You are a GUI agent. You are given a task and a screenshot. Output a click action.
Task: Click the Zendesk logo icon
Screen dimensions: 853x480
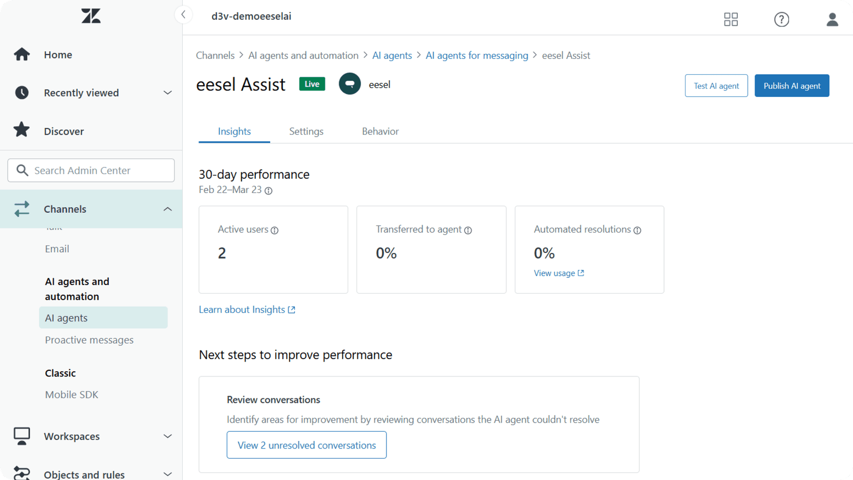point(90,16)
